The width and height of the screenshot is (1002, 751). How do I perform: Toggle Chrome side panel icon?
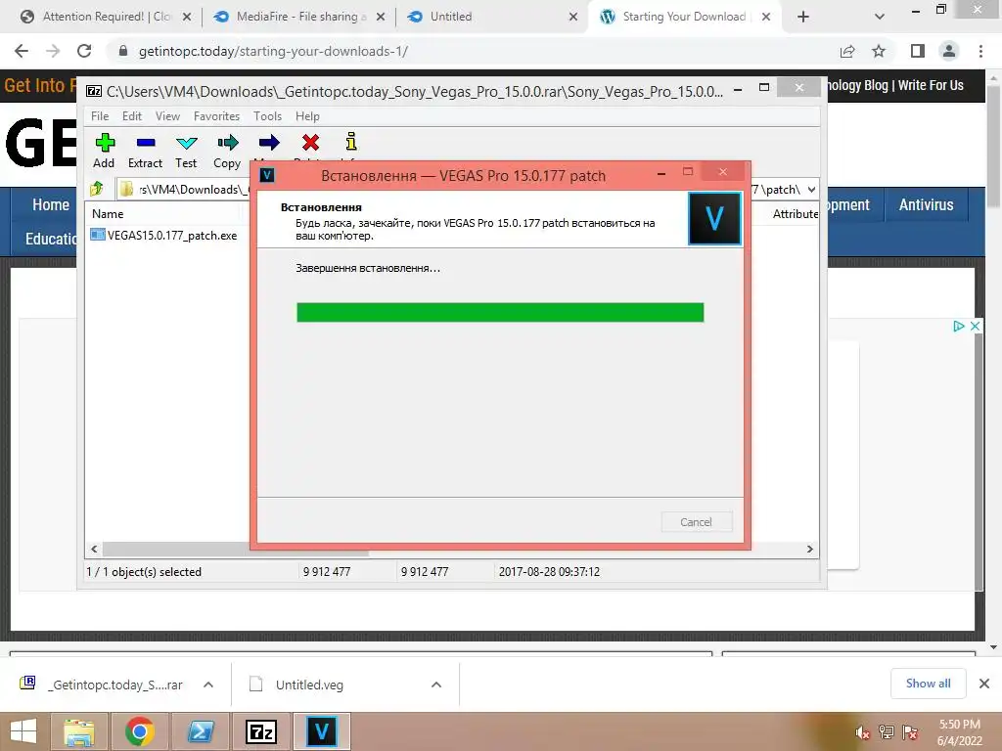click(918, 51)
